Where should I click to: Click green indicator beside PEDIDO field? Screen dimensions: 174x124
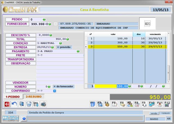pyautogui.click(x=44, y=19)
